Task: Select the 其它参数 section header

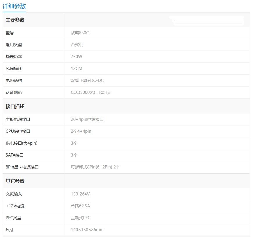Action: 15,181
